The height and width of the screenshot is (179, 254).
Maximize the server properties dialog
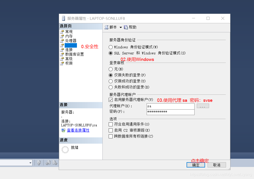point(208,18)
